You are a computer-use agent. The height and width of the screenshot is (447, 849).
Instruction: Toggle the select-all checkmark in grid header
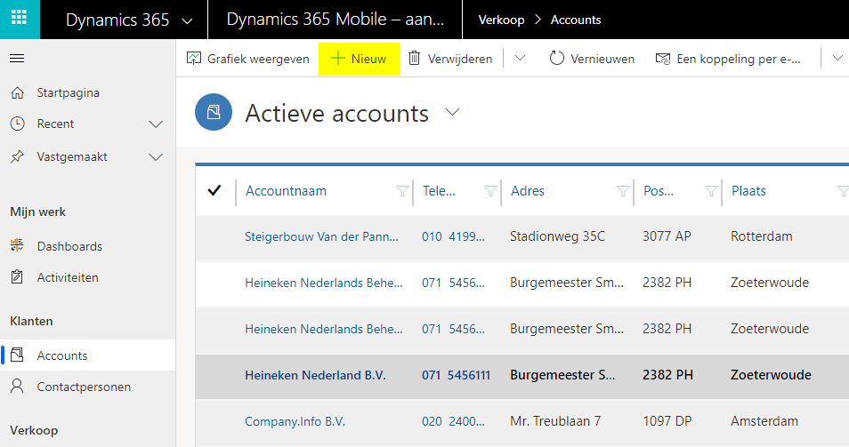point(214,191)
